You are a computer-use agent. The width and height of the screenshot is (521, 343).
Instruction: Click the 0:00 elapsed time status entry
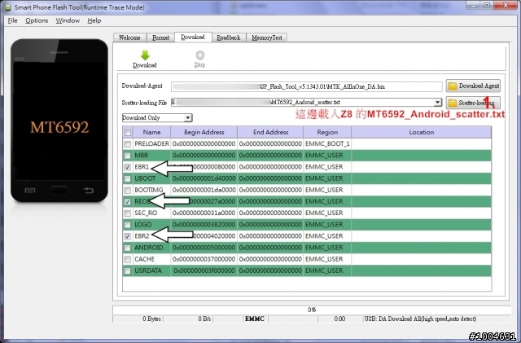click(339, 319)
